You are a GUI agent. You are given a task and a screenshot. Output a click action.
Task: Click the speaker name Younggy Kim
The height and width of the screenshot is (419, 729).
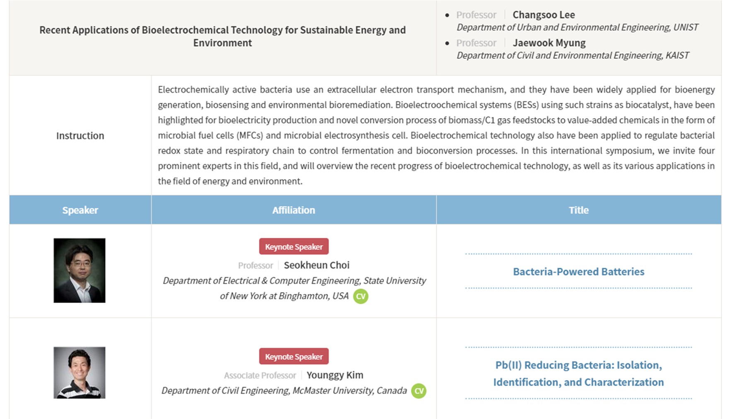(x=335, y=375)
